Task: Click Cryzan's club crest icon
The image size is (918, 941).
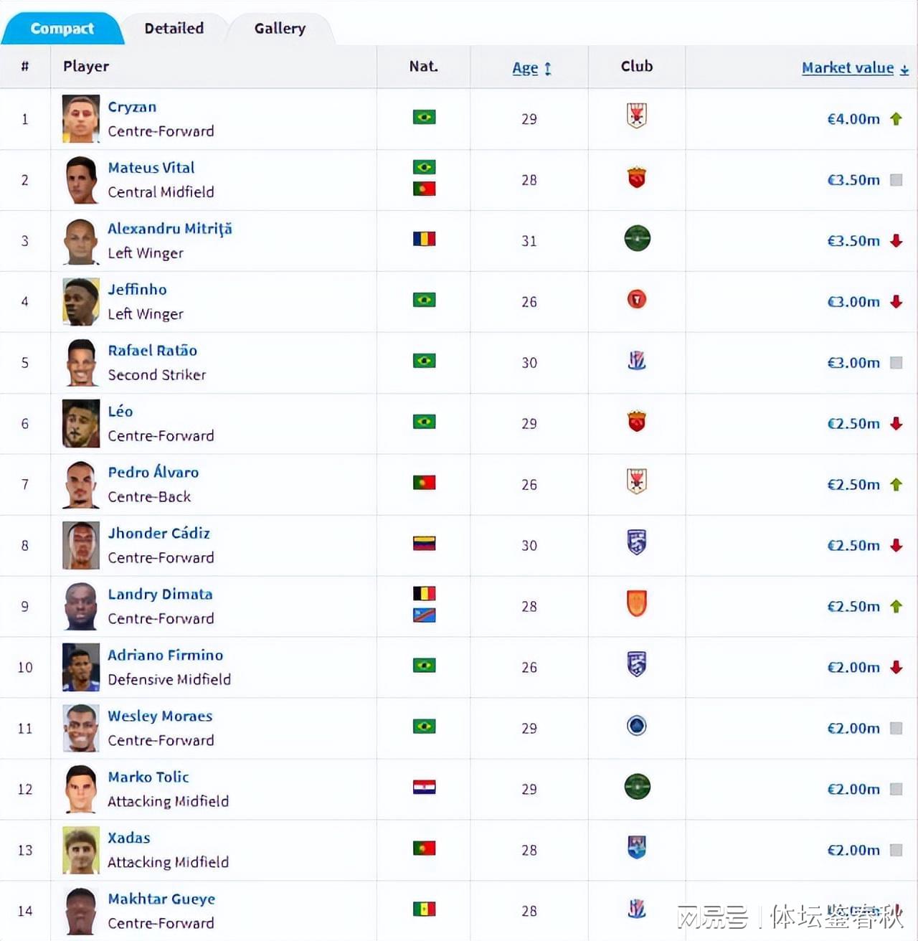Action: (637, 115)
